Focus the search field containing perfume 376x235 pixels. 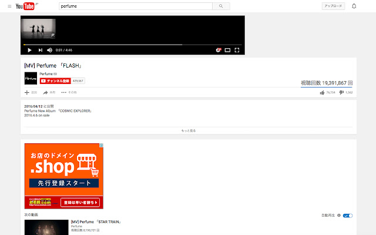point(136,6)
